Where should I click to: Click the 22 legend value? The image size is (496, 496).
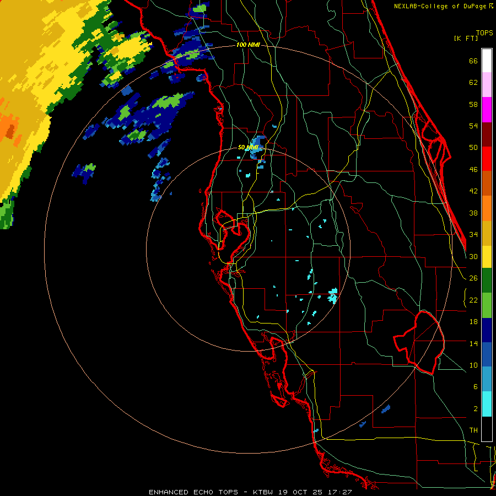tap(473, 300)
